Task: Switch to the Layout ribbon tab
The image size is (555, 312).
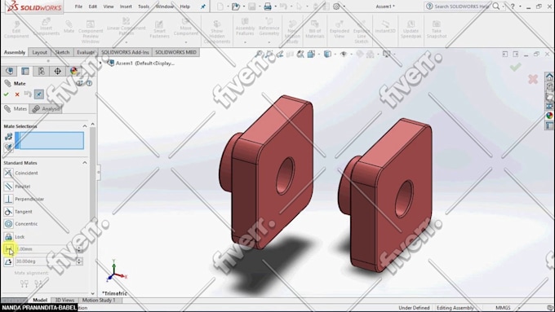Action: [39, 52]
